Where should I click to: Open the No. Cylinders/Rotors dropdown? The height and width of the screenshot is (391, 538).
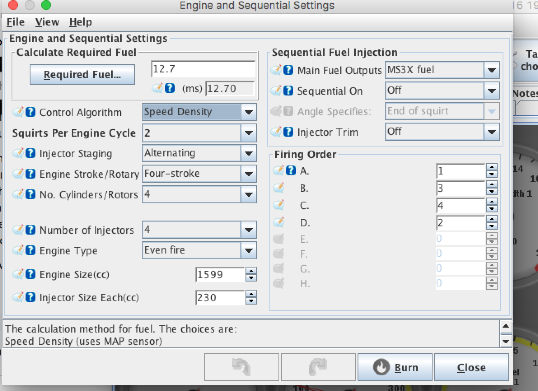pos(248,194)
